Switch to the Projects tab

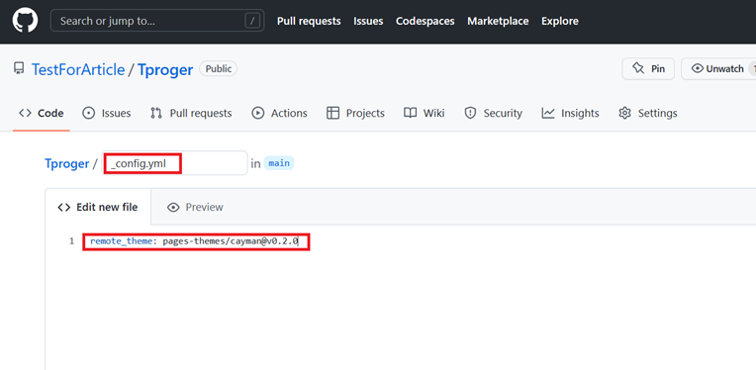[355, 113]
